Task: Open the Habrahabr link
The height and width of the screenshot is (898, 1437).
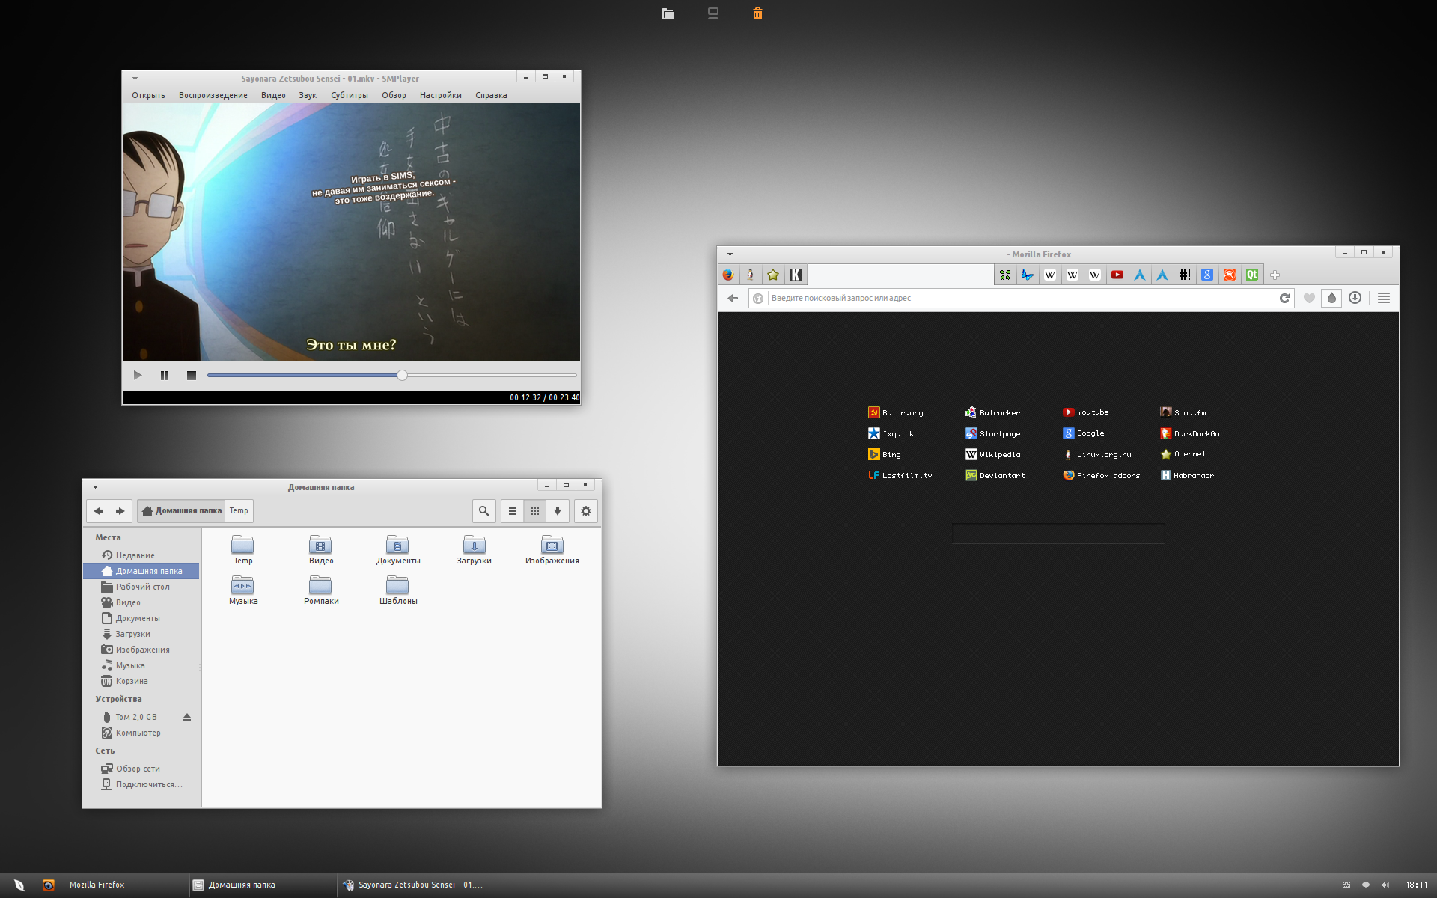Action: 1187,475
